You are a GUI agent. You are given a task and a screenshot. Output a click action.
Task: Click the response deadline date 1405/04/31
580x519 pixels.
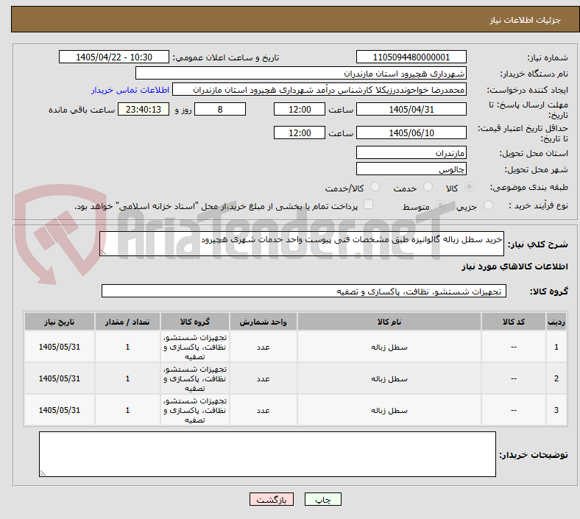[x=411, y=110]
